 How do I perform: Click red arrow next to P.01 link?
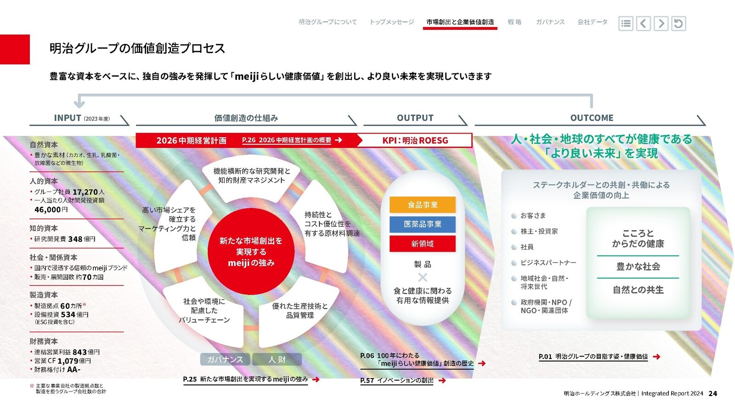click(x=656, y=357)
